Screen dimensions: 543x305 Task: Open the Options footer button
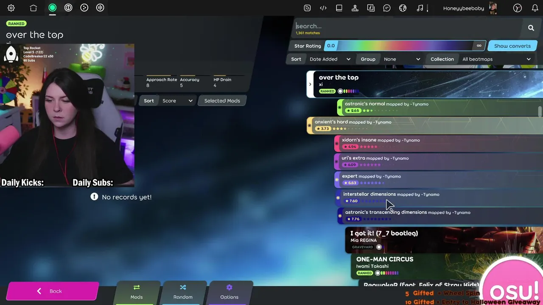point(229,292)
